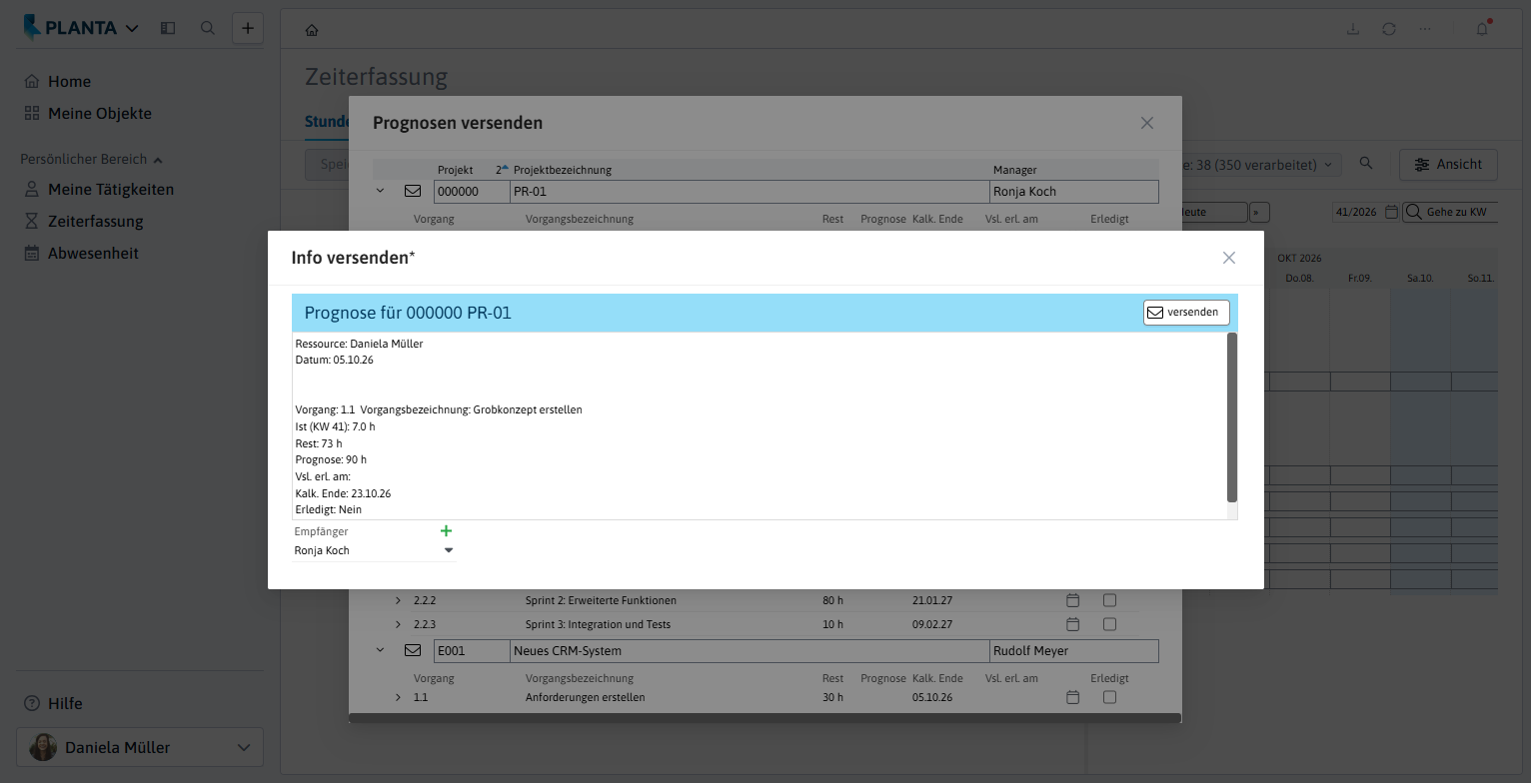Open the Daniela Müller user menu

click(140, 747)
